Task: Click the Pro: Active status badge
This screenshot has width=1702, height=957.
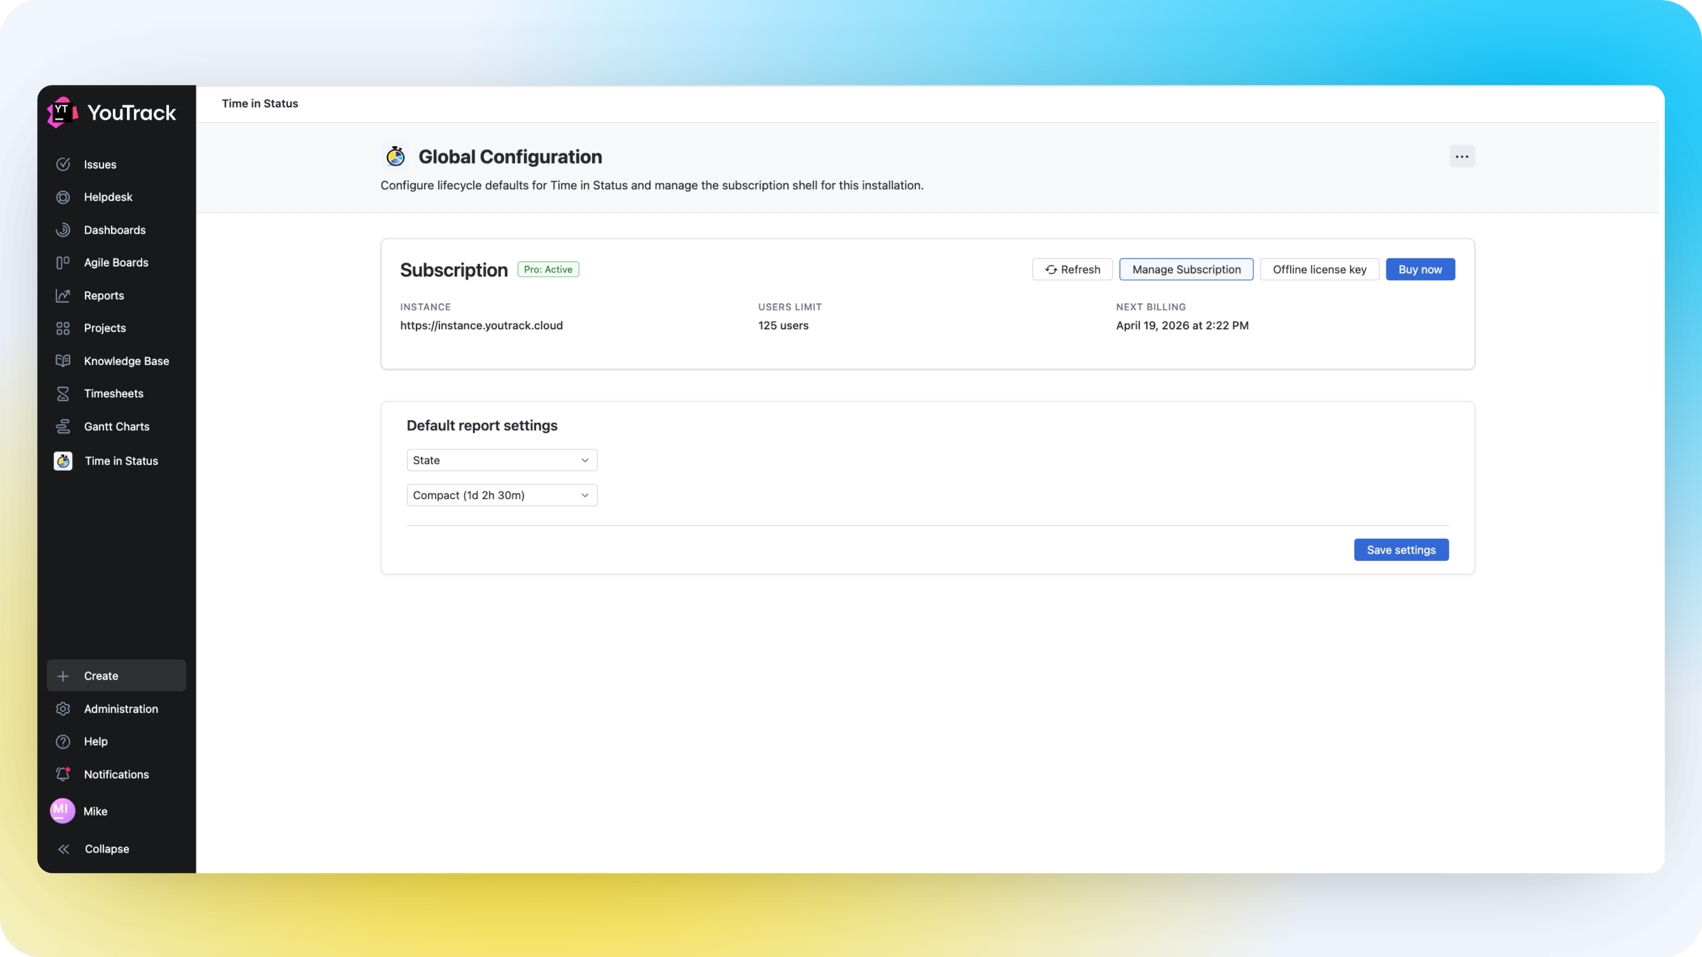Action: (548, 269)
